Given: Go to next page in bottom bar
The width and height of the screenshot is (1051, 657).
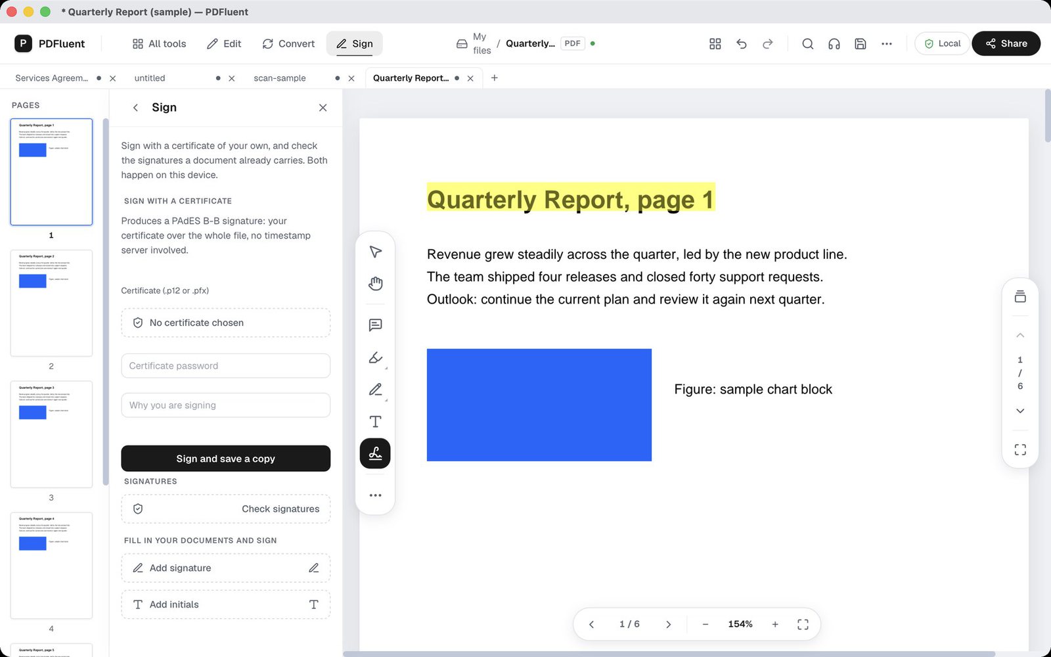Looking at the screenshot, I should [x=668, y=624].
